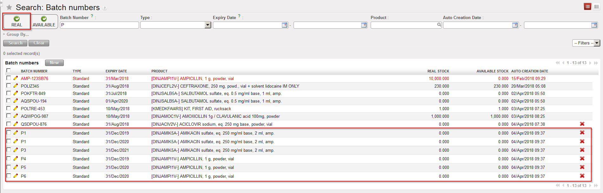Delete batch P3 using the red X
The image size is (603, 193).
(582, 150)
